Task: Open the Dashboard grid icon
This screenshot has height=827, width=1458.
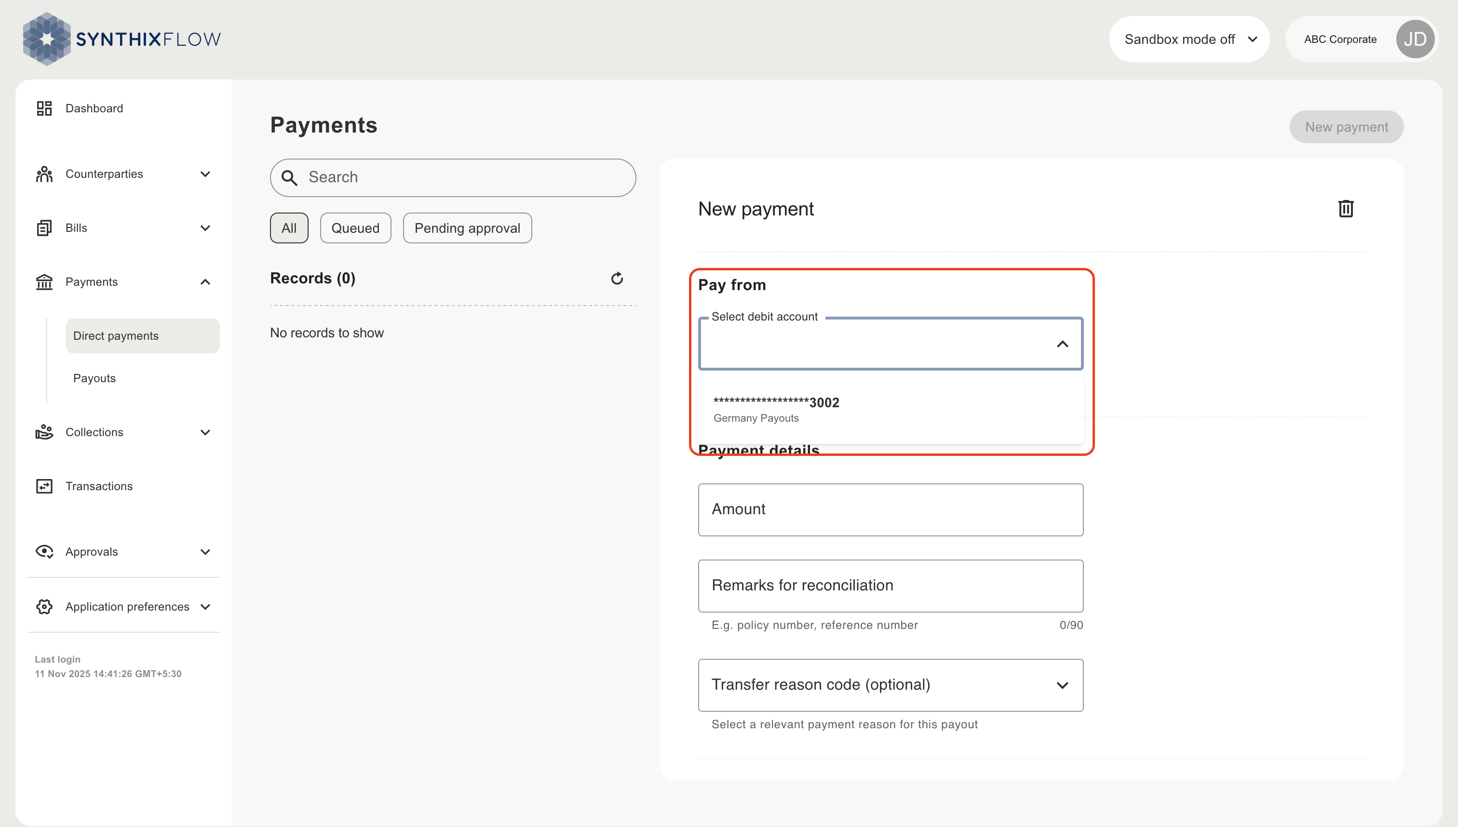Action: [44, 108]
